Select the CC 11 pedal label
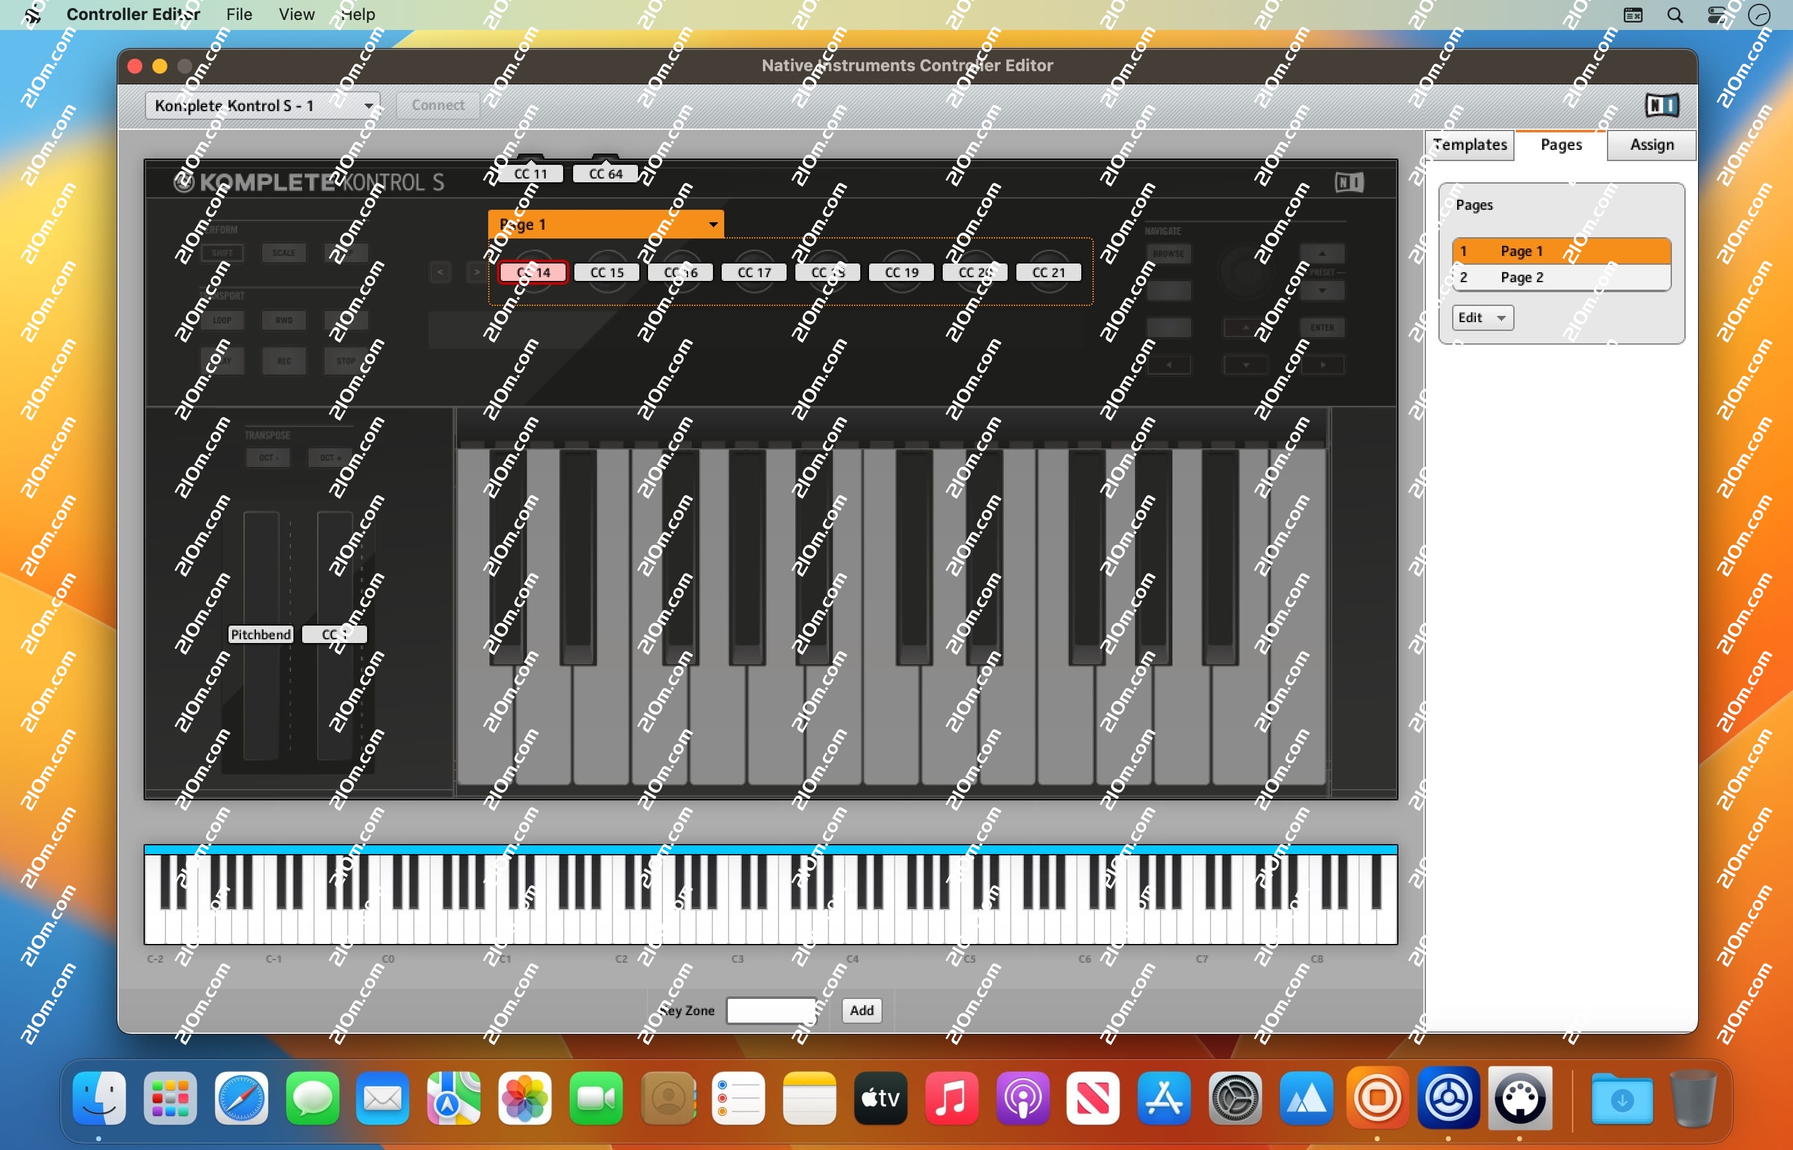 pyautogui.click(x=530, y=174)
